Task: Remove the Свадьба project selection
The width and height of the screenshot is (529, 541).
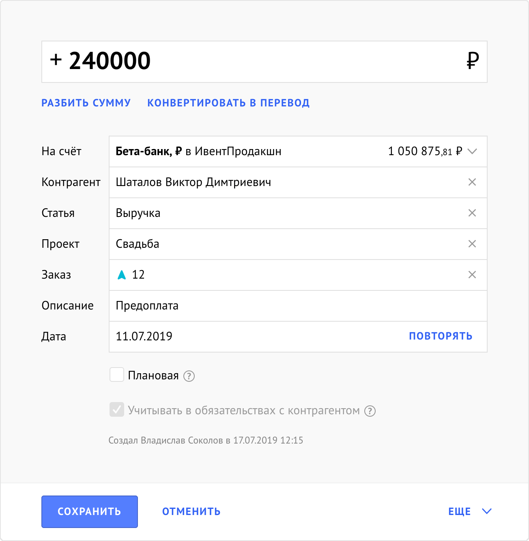Action: coord(472,244)
